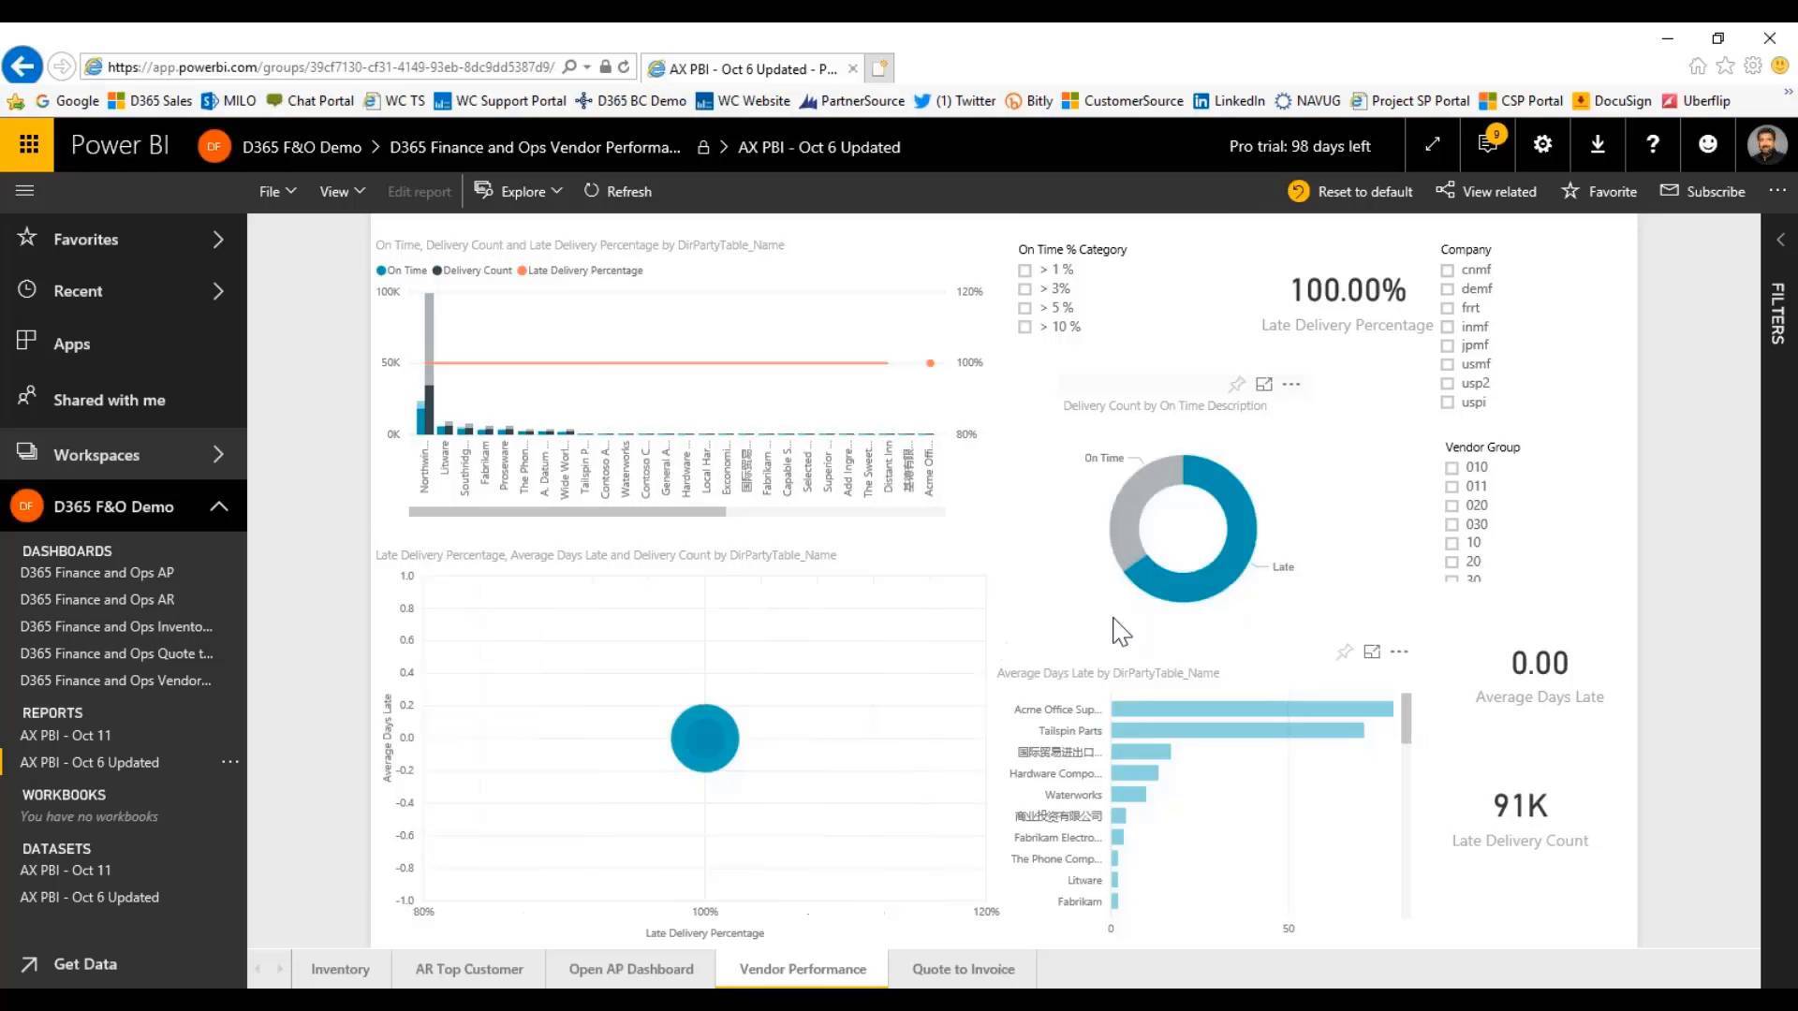Open the File menu dropdown

[x=275, y=191]
